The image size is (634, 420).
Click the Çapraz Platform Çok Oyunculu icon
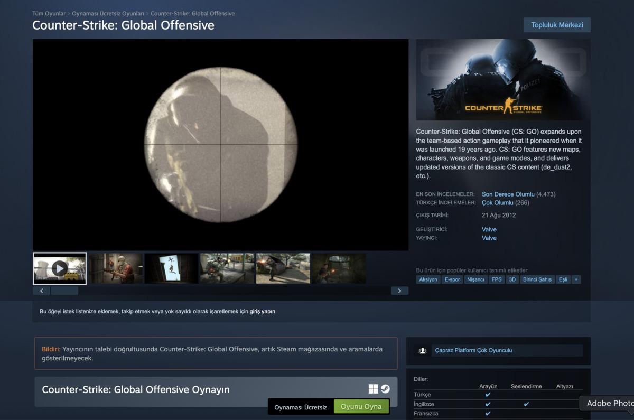(x=422, y=350)
